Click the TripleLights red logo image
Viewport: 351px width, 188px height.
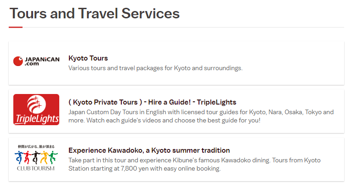click(x=36, y=110)
